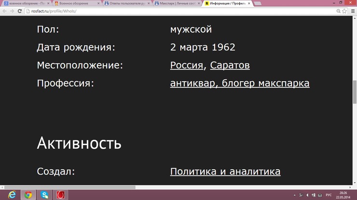Click the browser forward arrow
Image resolution: width=357 pixels, height=200 pixels.
coord(12,11)
